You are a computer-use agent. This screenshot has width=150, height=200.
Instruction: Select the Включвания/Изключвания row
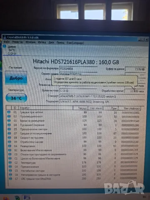(73, 150)
